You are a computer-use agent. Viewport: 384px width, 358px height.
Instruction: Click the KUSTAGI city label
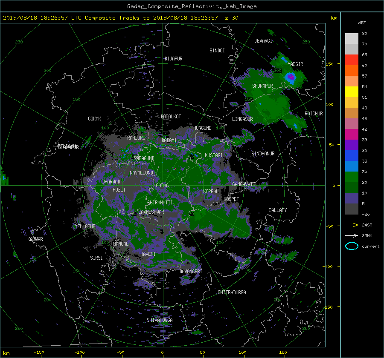click(214, 155)
